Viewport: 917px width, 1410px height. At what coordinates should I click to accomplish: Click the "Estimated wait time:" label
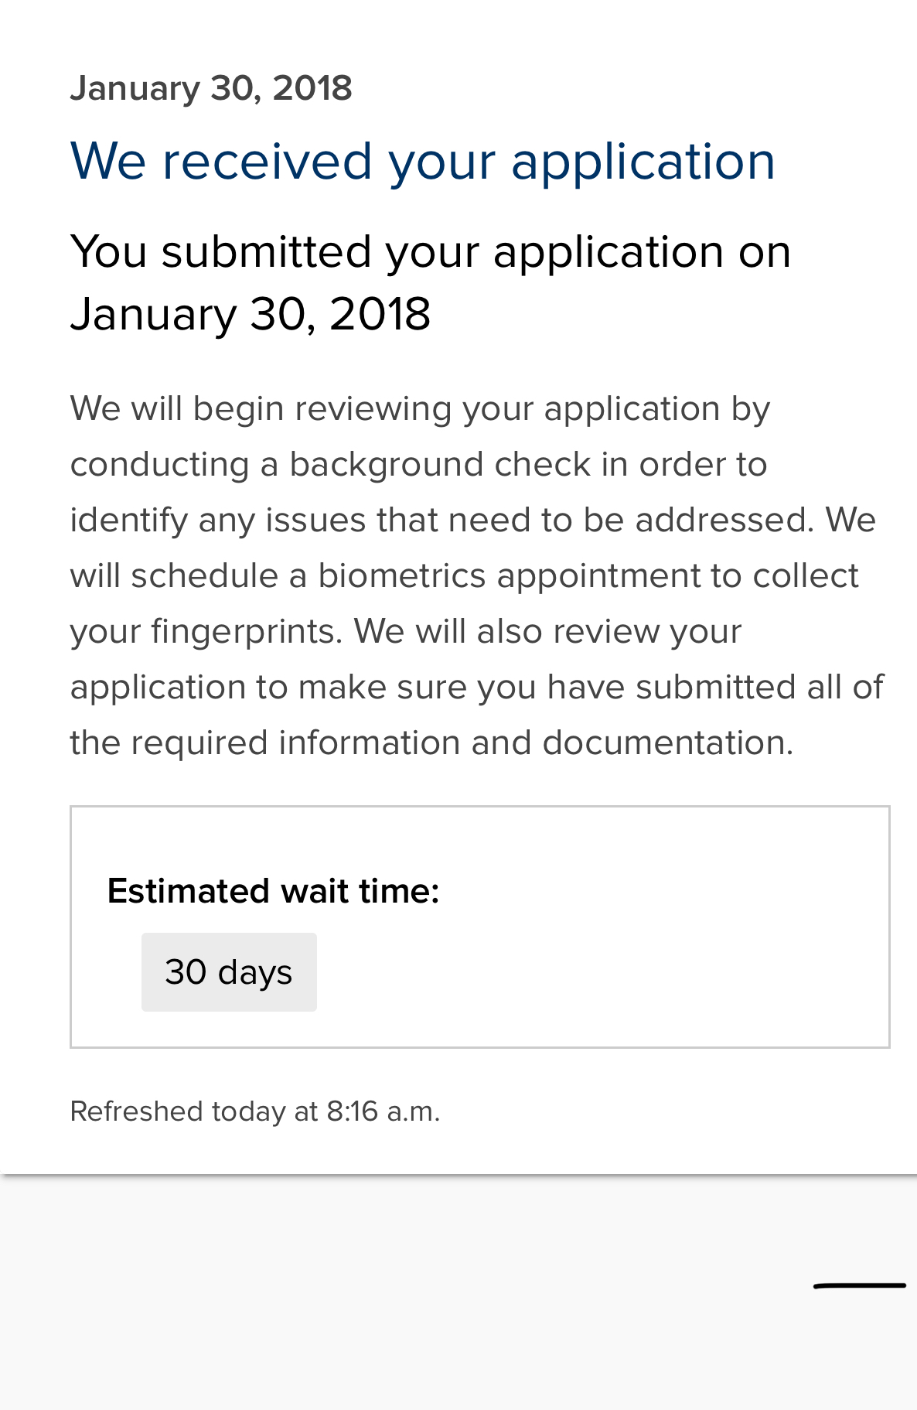point(273,891)
